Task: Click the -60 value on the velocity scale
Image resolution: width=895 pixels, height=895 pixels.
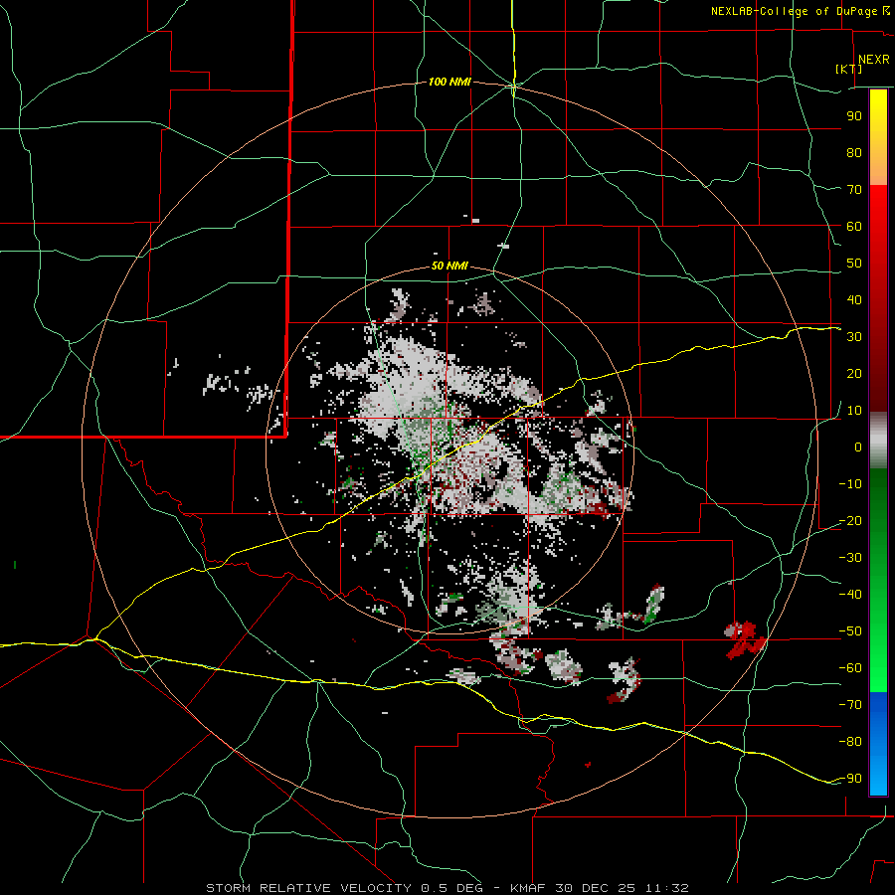Action: [x=850, y=668]
